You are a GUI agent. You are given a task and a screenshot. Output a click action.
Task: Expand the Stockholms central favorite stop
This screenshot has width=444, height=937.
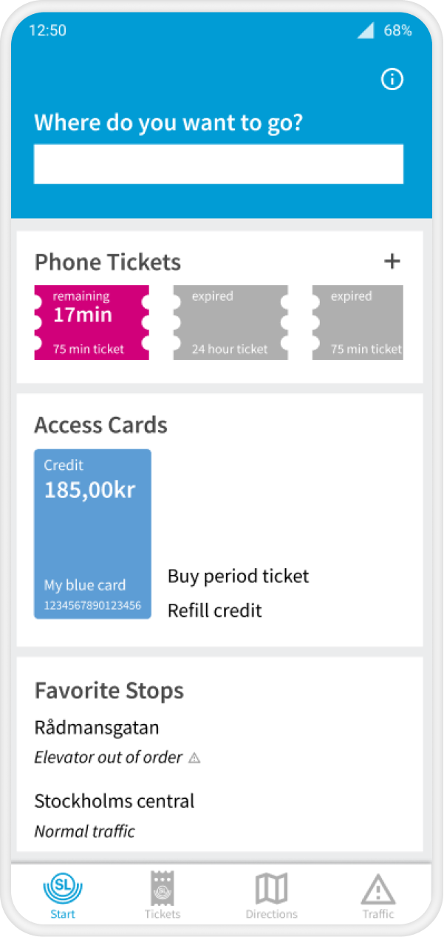coord(115,801)
